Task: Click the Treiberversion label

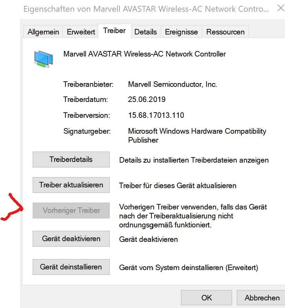Action: (86, 115)
